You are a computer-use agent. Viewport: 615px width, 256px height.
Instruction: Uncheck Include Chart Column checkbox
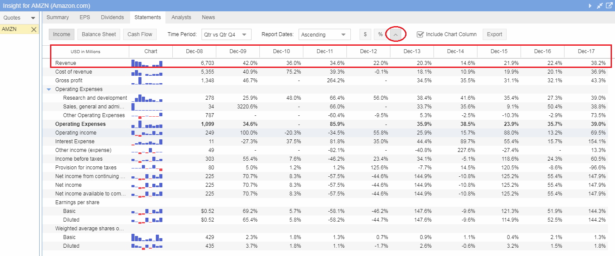coord(420,34)
